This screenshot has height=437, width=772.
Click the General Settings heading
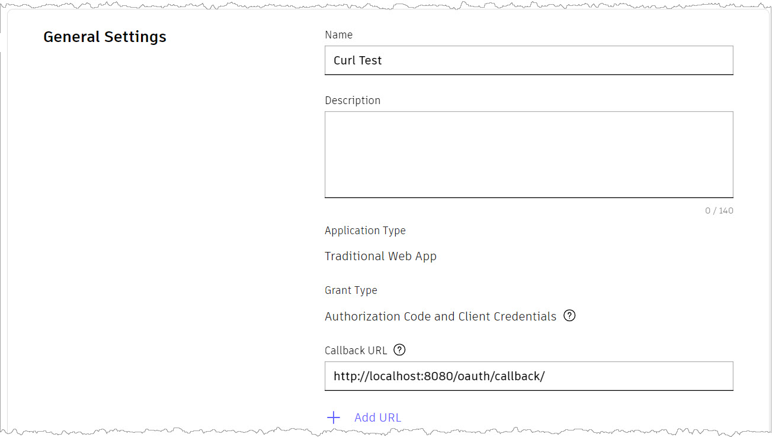pos(105,37)
